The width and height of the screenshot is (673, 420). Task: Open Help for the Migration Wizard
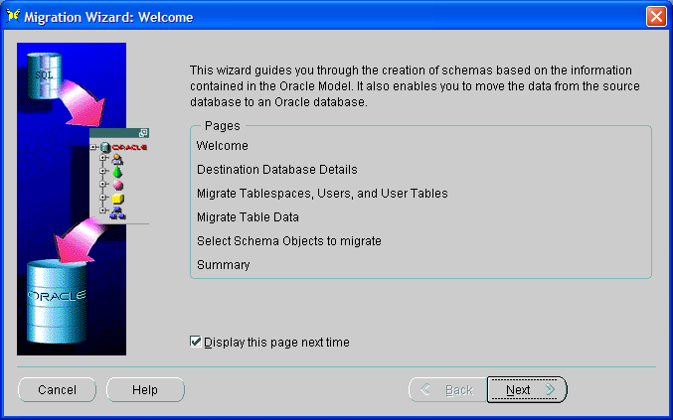pyautogui.click(x=145, y=390)
